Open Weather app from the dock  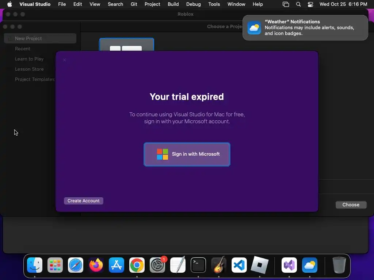click(310, 265)
